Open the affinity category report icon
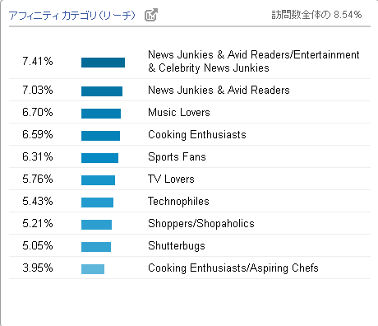This screenshot has width=378, height=326. (151, 15)
